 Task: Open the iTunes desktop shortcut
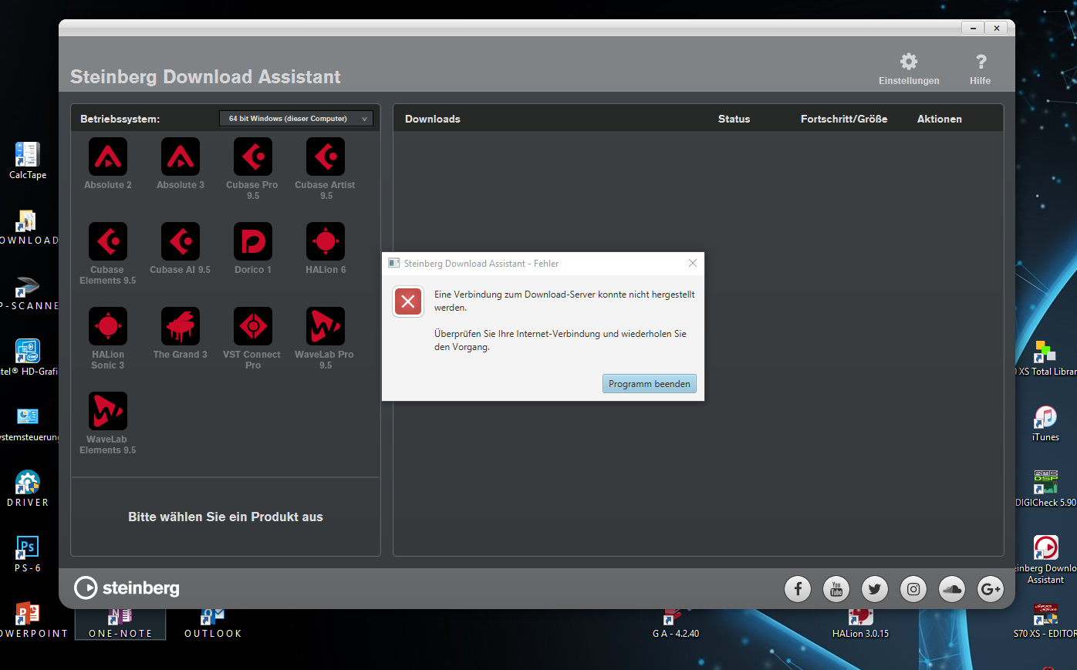(x=1045, y=423)
